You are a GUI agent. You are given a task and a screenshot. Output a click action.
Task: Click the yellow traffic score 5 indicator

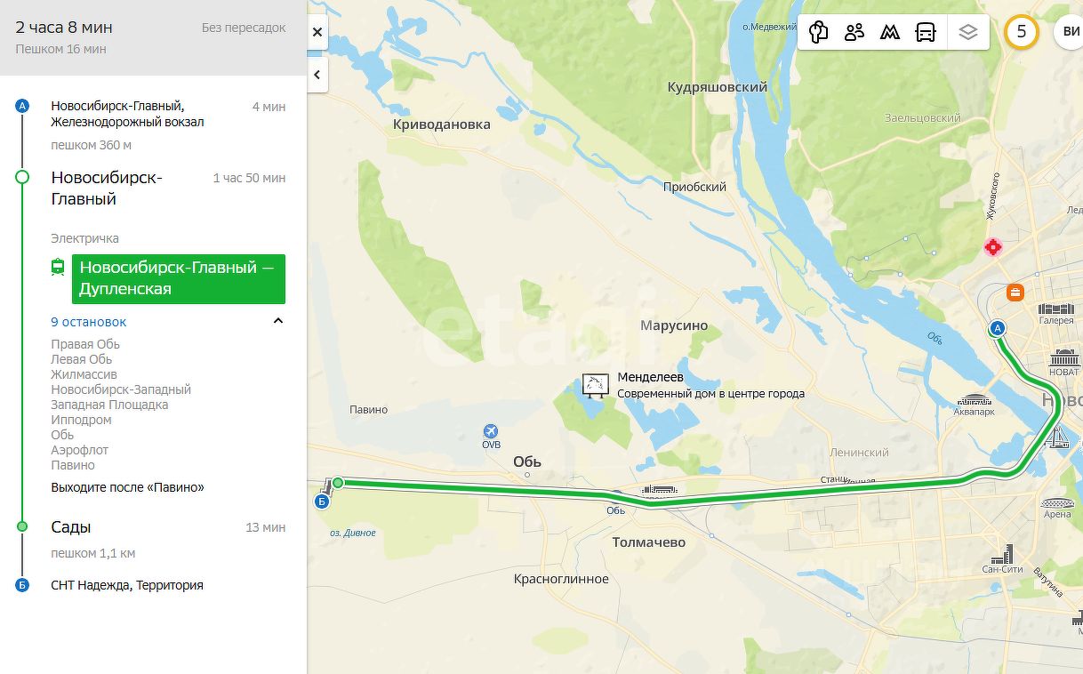(1022, 33)
